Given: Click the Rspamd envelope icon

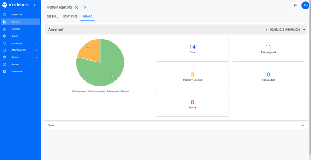Looking at the screenshot, I should point(4,65).
